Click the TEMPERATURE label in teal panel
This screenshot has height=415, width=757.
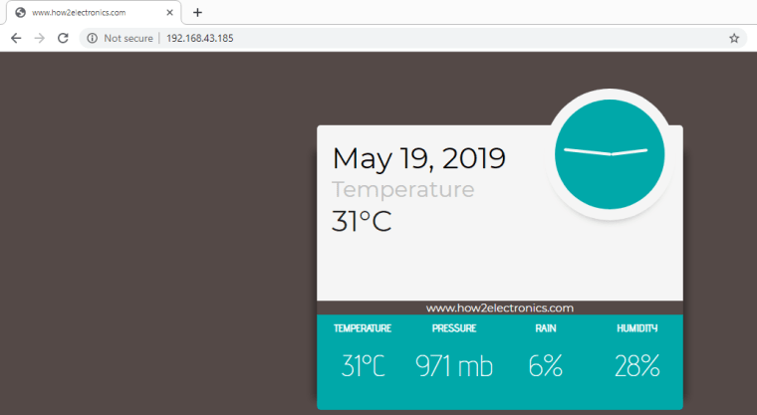pos(363,328)
